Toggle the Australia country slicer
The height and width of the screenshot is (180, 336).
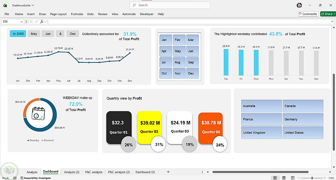(x=261, y=106)
